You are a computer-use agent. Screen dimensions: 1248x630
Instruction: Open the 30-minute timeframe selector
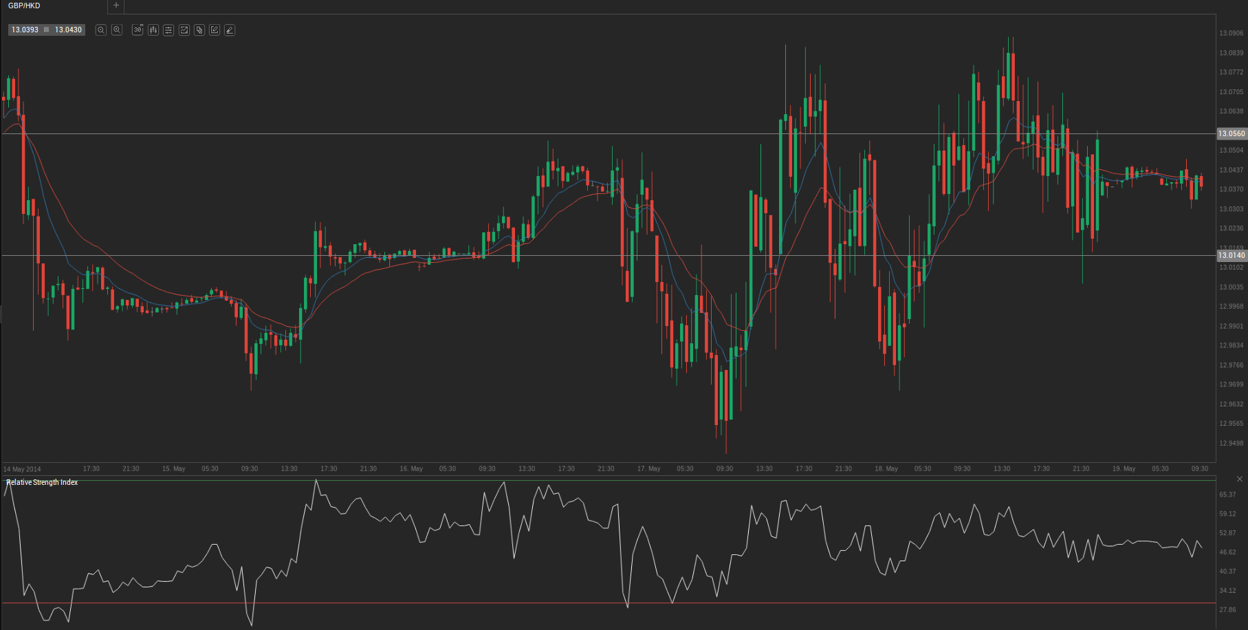coord(138,30)
